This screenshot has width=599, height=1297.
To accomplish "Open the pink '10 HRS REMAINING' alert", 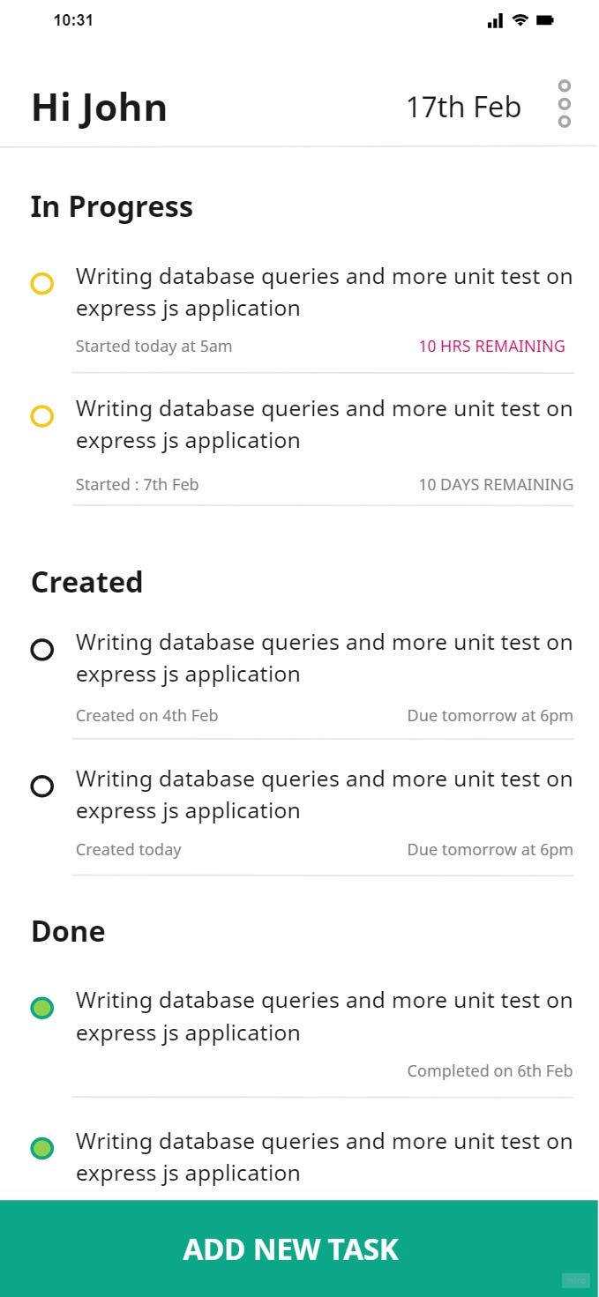I will (491, 346).
